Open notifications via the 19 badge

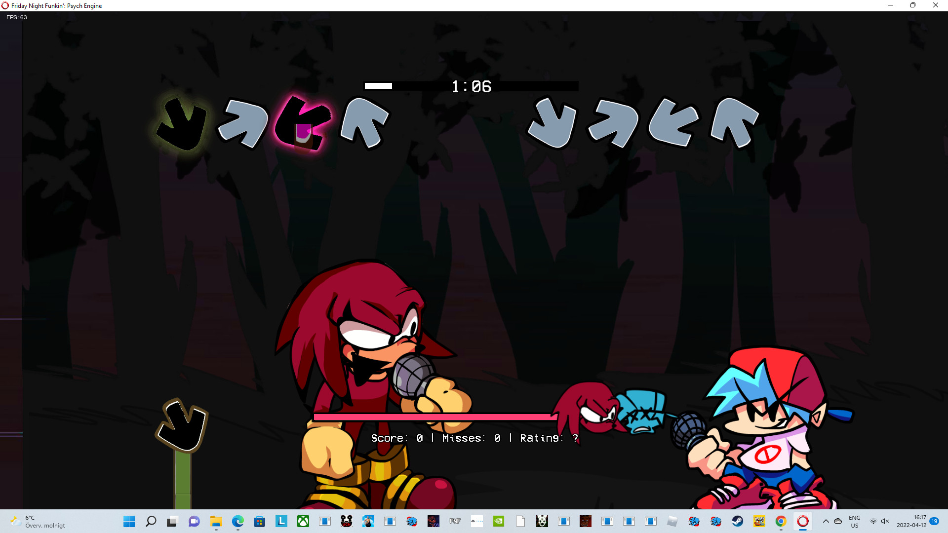[935, 521]
